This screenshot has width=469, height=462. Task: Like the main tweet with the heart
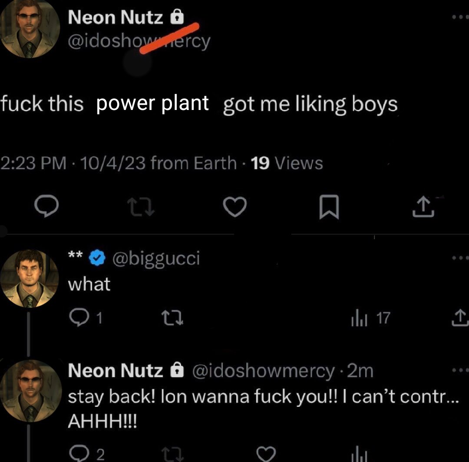tap(235, 206)
